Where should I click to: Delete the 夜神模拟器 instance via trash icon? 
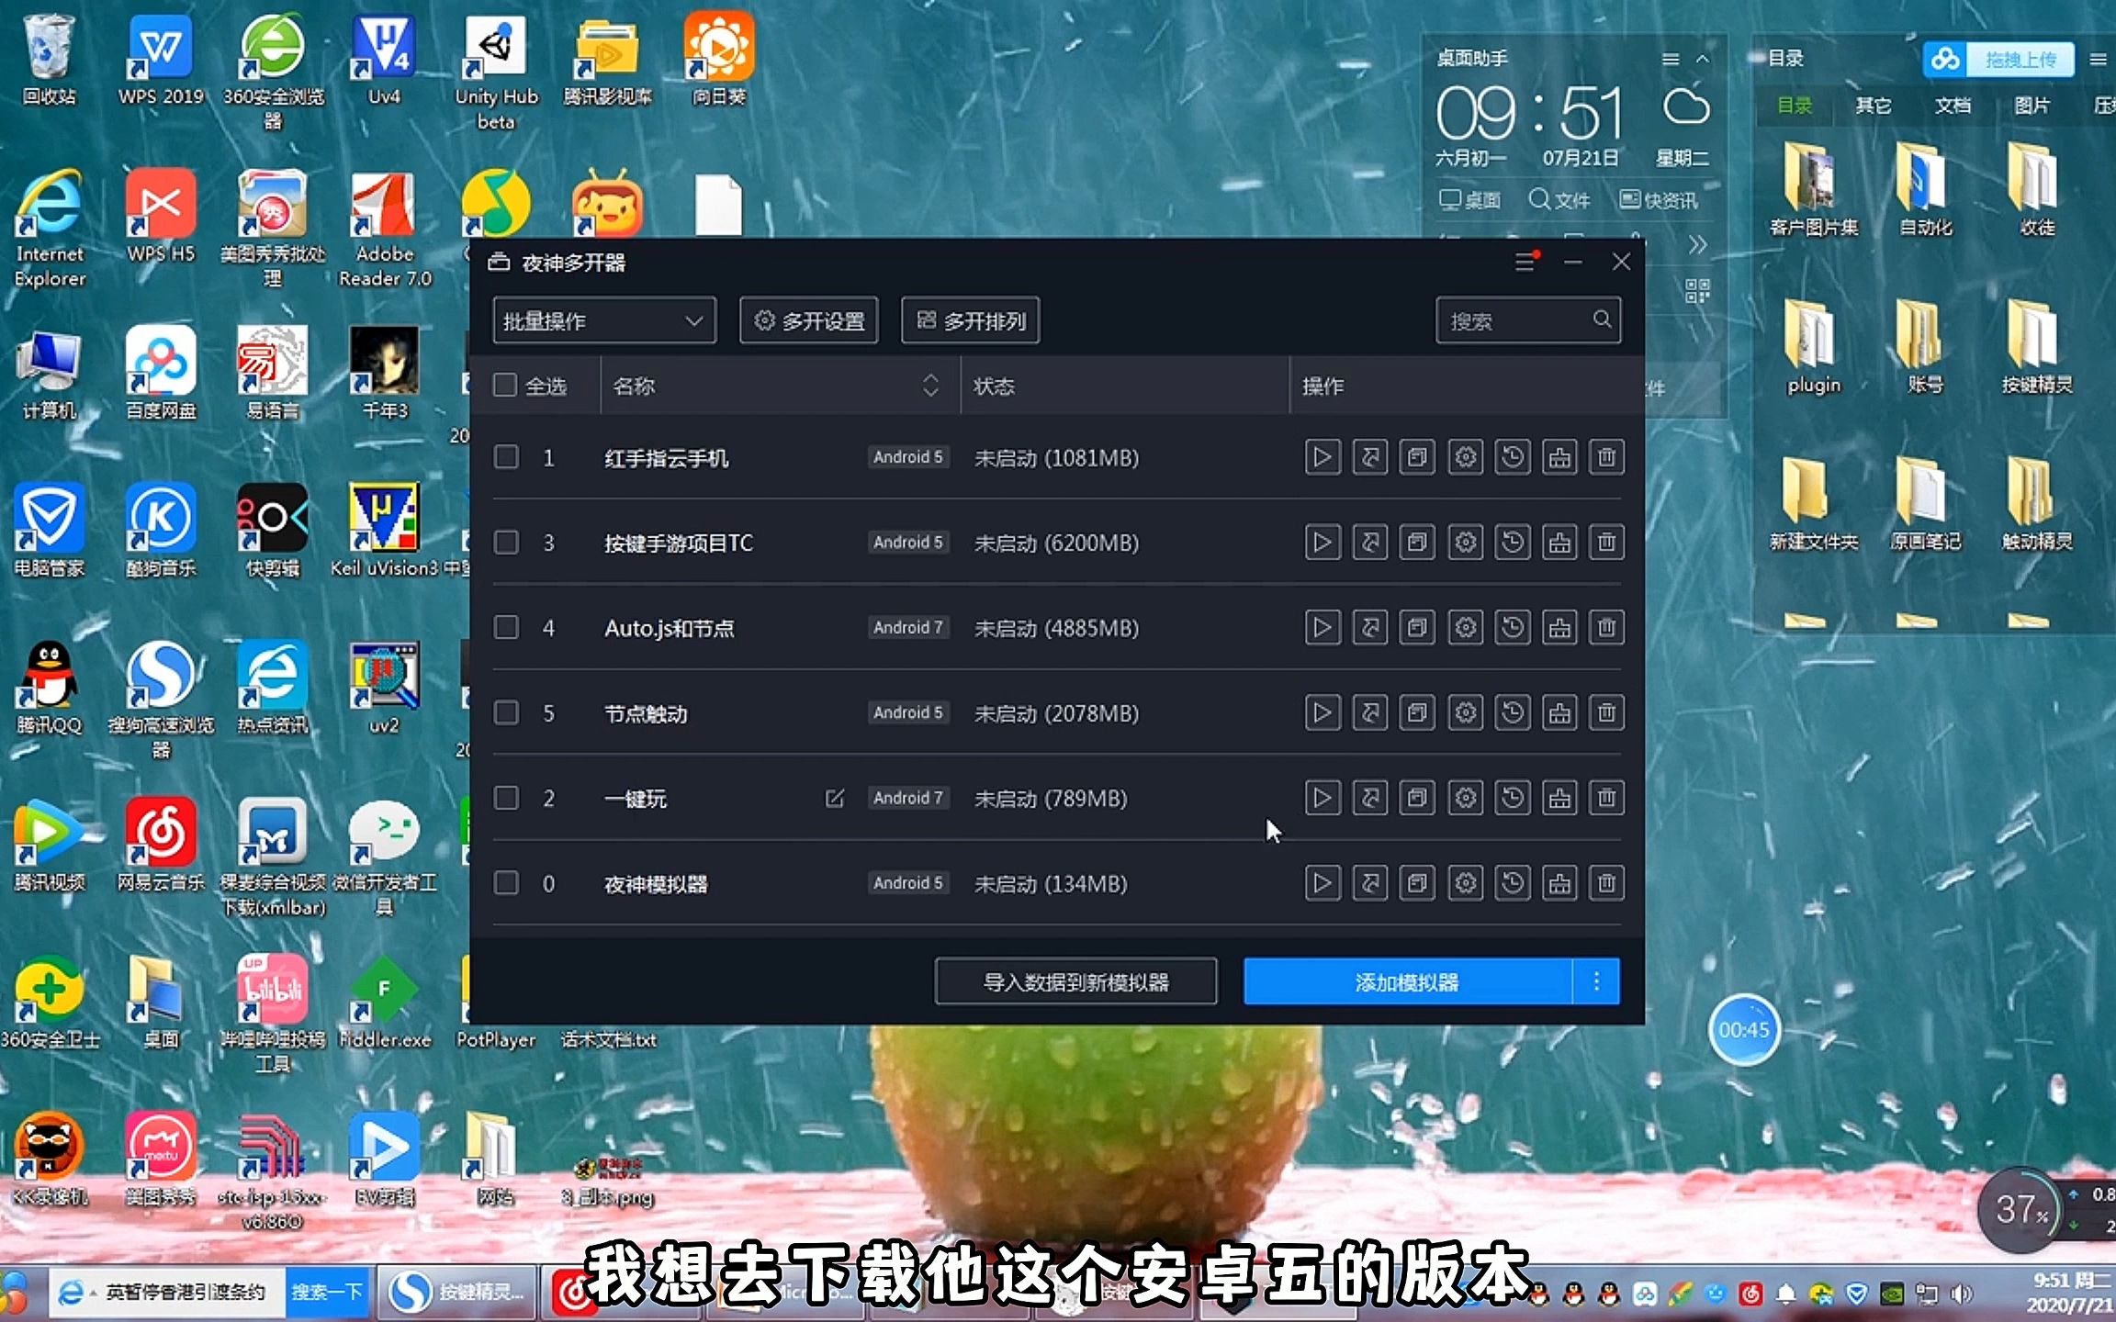click(1606, 883)
